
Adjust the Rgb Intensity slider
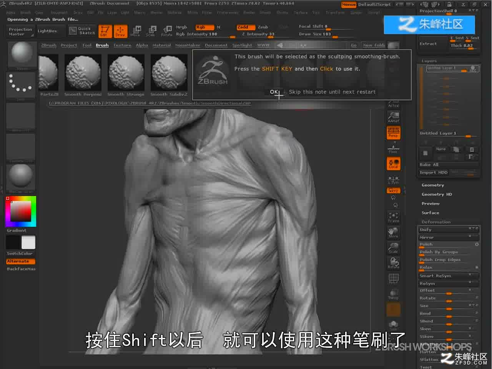click(x=206, y=34)
